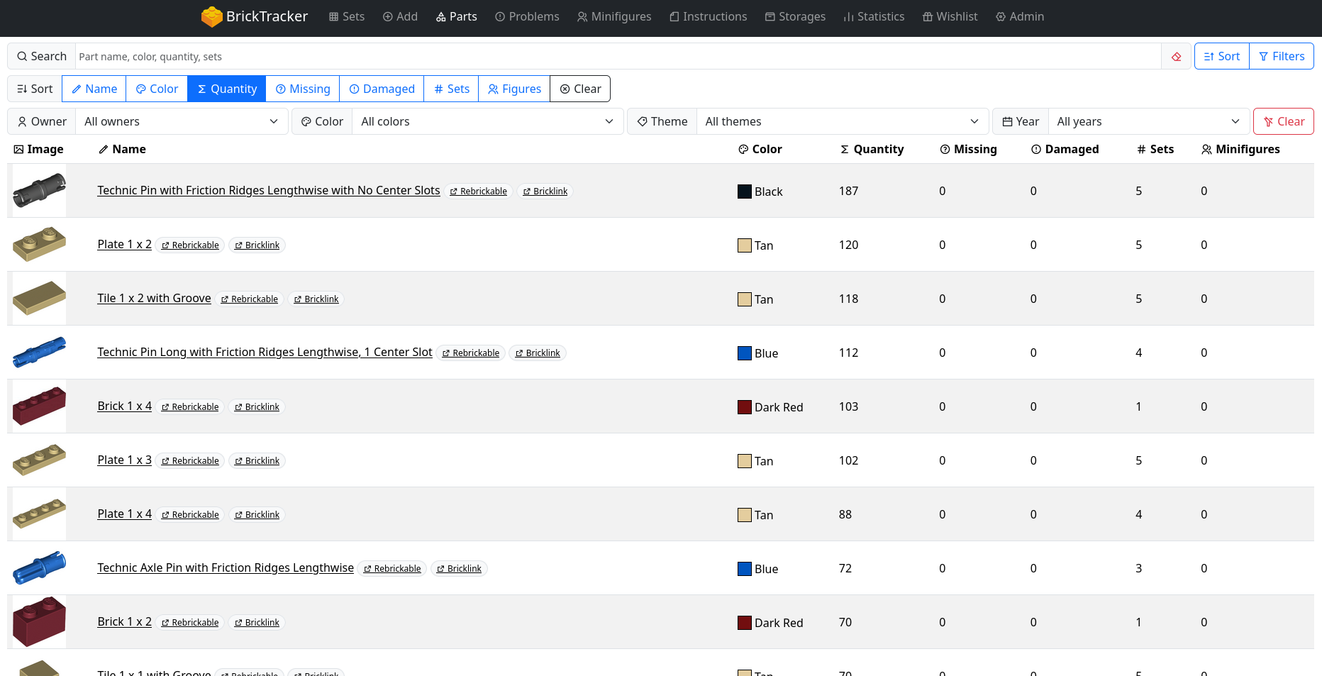Click the BrickTracker logo icon

tap(211, 16)
